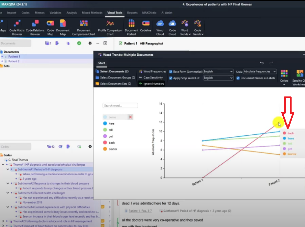Switch to the Memos ribbon tab
Viewport: 305px width, 227px height.
point(40,13)
